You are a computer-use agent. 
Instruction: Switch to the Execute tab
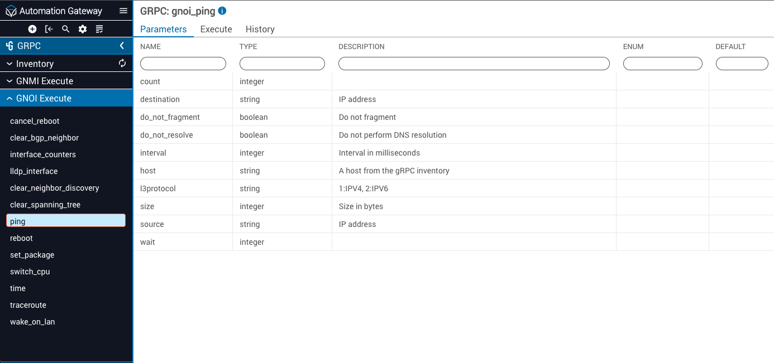coord(216,29)
